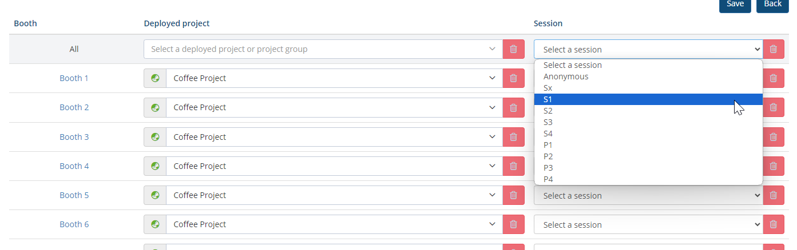The height and width of the screenshot is (250, 797).
Task: Click the green globe icon in Booth 2
Action: pyautogui.click(x=155, y=107)
